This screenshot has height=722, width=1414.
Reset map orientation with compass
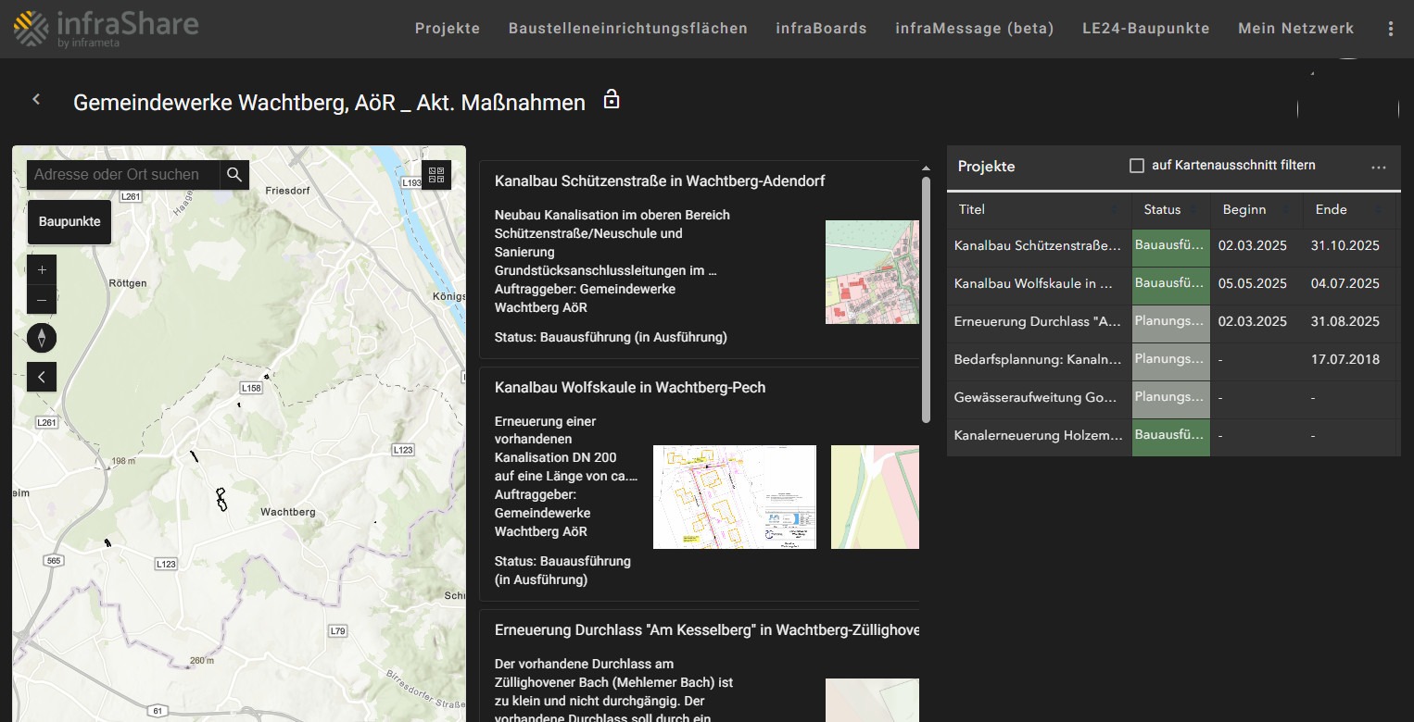pos(42,338)
